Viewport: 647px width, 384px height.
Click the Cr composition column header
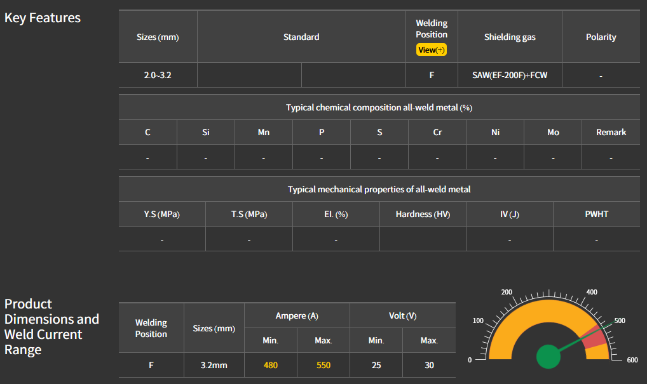[437, 132]
